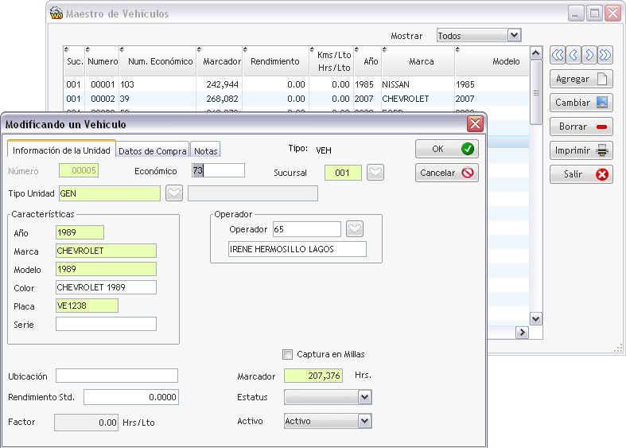Go to first record navigation arrow
The image size is (626, 448).
pos(558,55)
